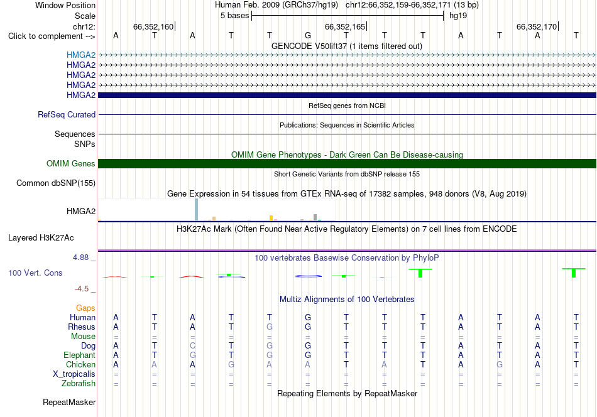Open 'Publications: Sequences in Scientific Articles' title
597x417 pixels.
347,125
